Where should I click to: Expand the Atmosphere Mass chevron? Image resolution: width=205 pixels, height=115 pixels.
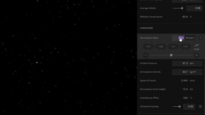coord(200,38)
